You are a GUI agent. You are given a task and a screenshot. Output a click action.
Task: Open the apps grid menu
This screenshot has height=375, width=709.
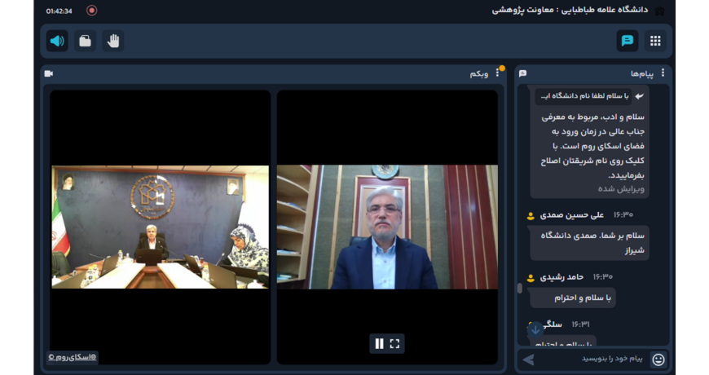655,41
